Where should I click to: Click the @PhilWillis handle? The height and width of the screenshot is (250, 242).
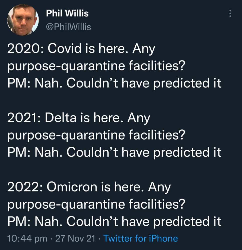(69, 27)
